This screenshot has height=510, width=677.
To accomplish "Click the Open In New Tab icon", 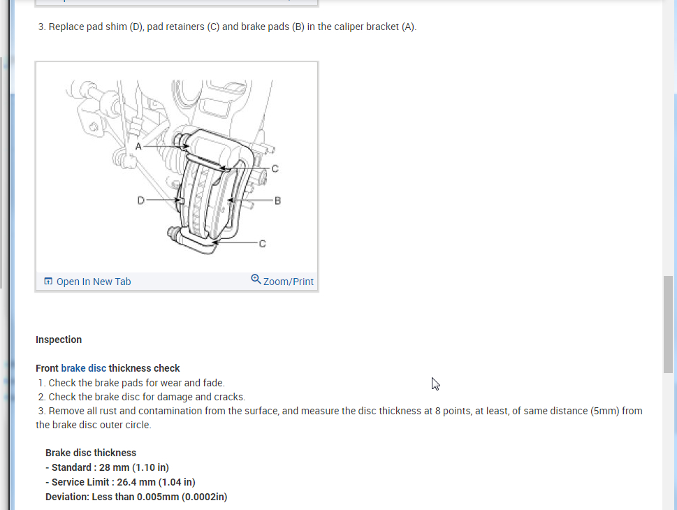I will [48, 282].
